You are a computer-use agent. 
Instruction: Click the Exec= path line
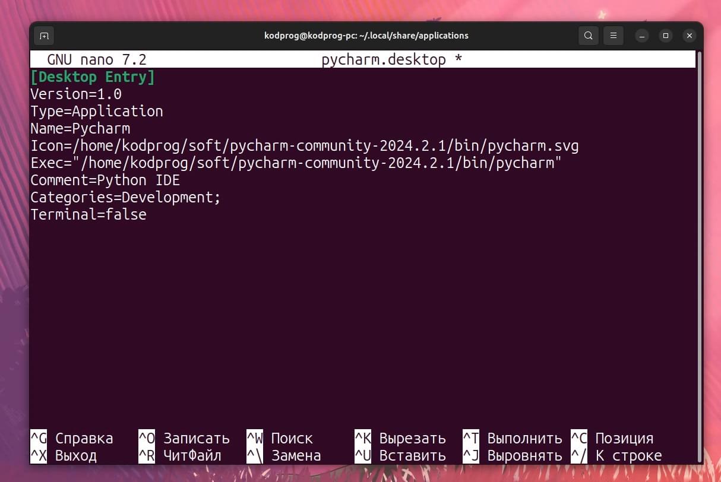pos(296,163)
